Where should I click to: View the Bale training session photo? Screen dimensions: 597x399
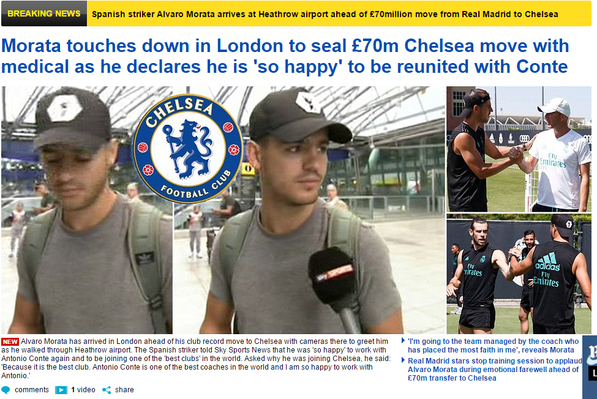click(519, 274)
